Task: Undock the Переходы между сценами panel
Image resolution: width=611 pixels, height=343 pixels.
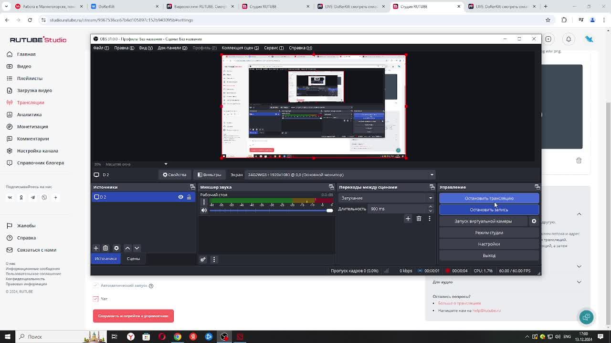Action: pos(432,187)
